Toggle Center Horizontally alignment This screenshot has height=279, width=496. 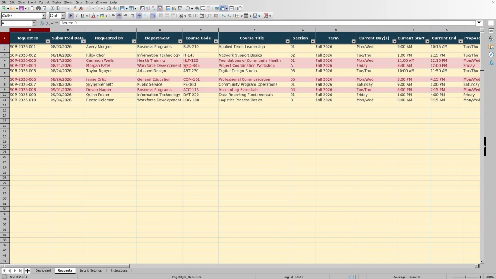click(119, 16)
